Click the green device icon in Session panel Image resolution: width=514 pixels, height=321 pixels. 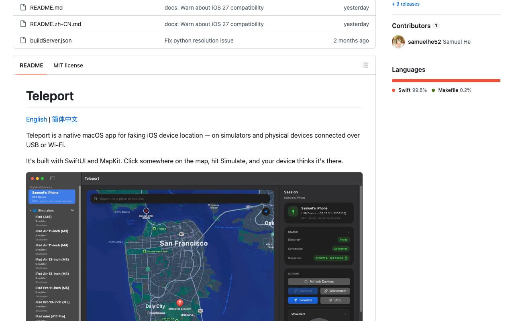[293, 211]
